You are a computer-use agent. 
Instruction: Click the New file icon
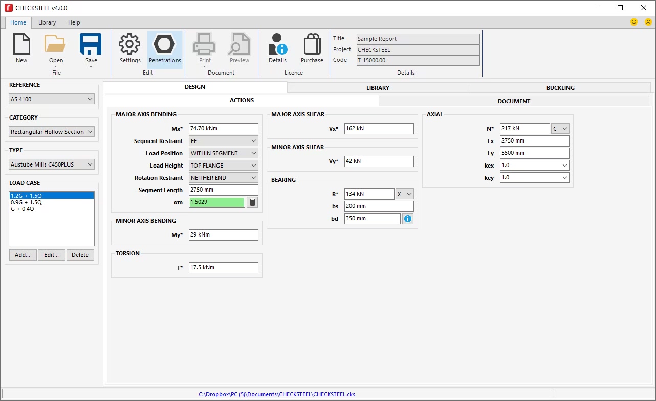[21, 45]
